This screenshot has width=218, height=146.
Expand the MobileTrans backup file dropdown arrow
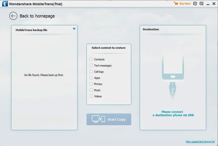point(74,29)
